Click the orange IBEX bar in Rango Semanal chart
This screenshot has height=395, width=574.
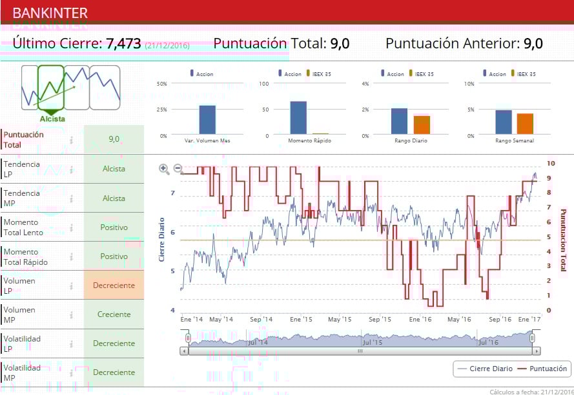(525, 124)
